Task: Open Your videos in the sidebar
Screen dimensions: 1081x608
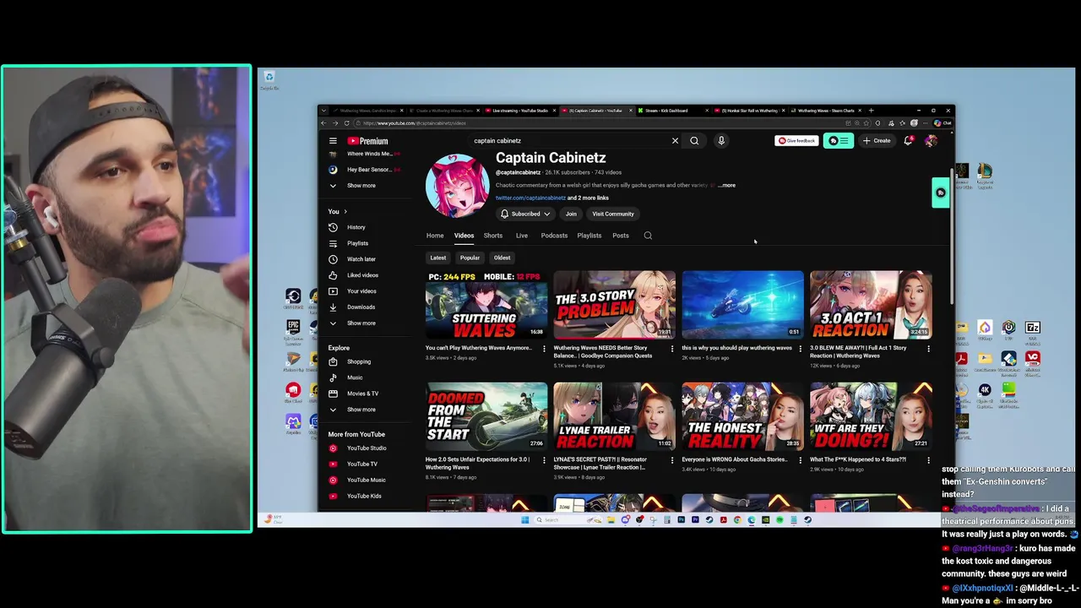Action: pos(361,291)
